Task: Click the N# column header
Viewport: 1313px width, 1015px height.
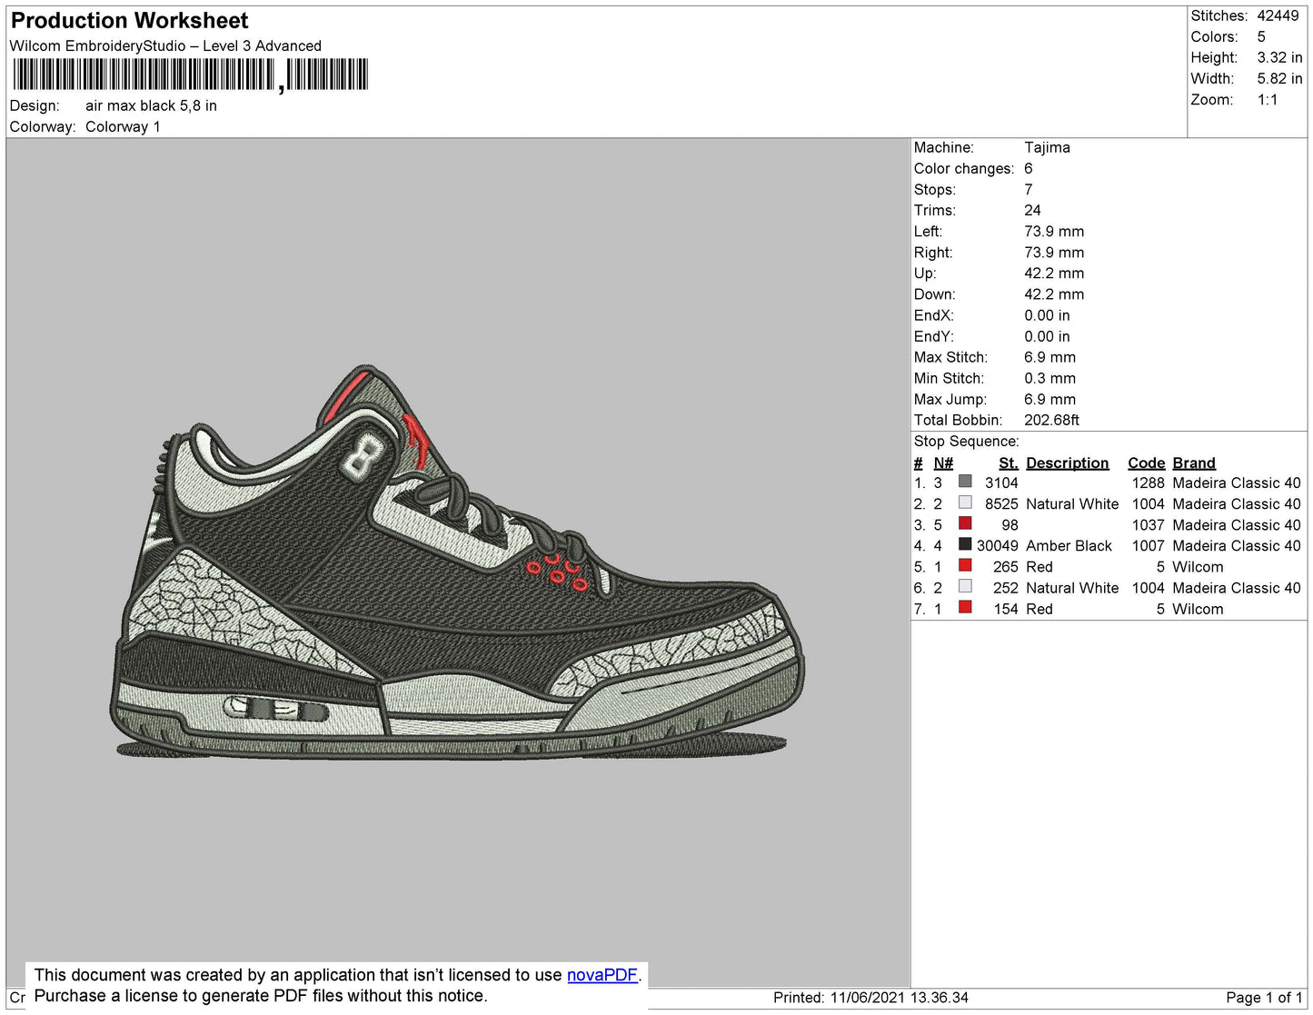Action: click(x=943, y=463)
